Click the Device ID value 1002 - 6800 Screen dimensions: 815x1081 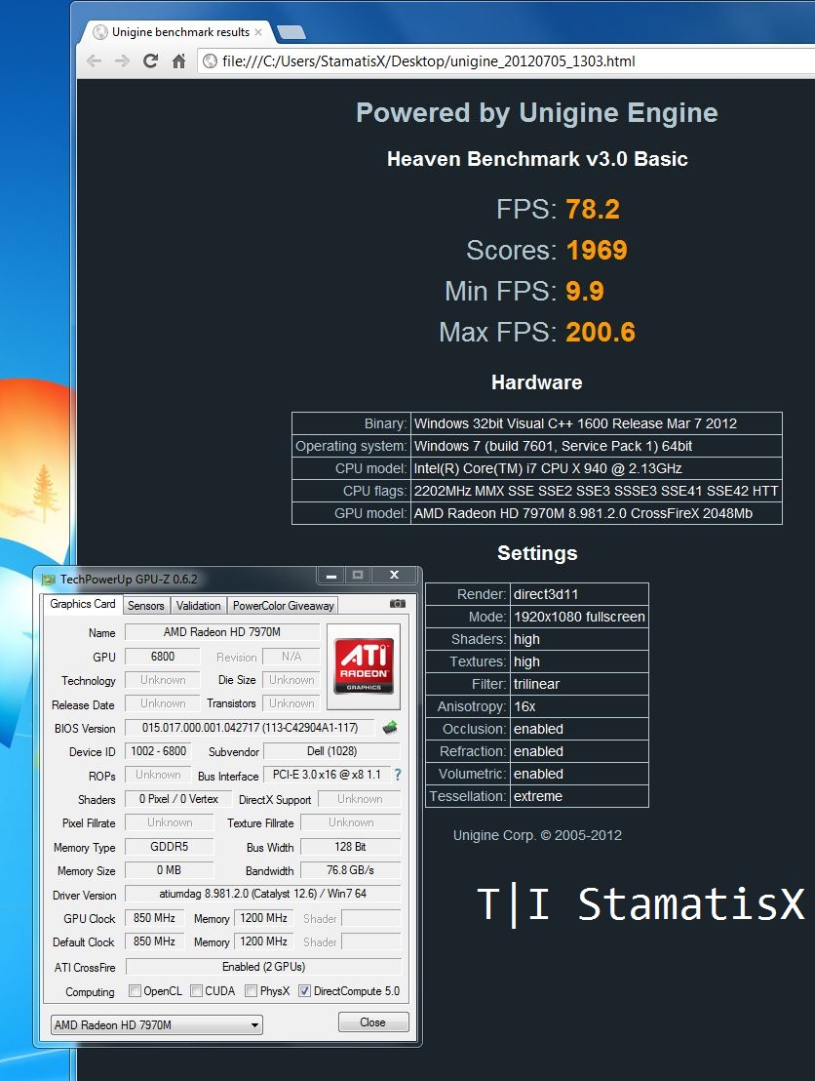(158, 751)
